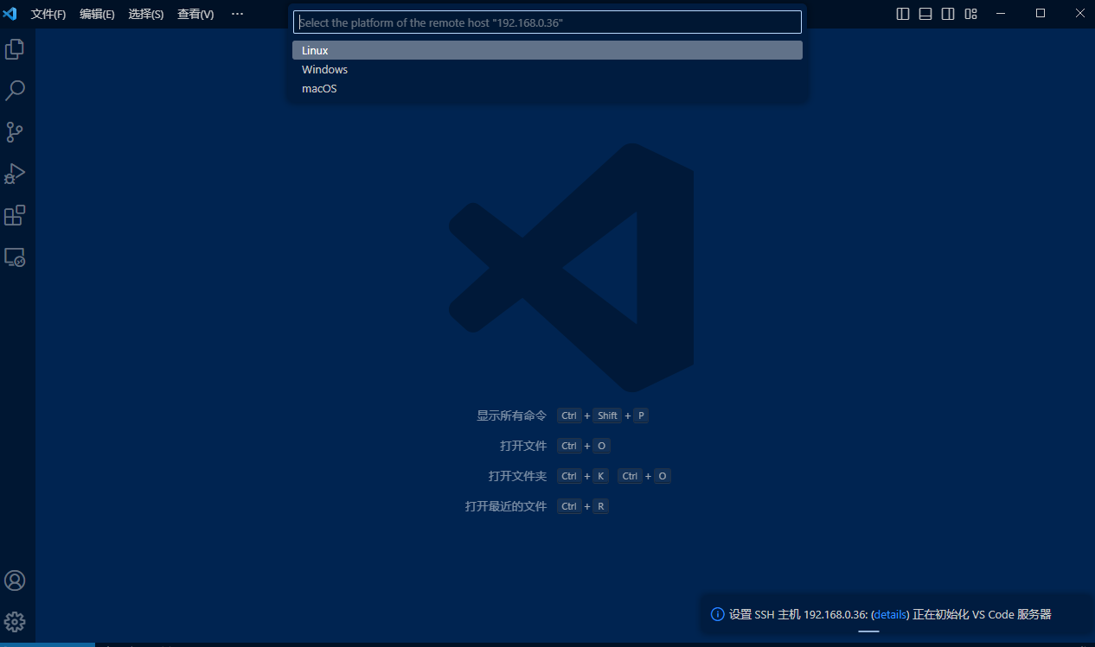Open the 查看(V) menu
1095x647 pixels.
pos(195,15)
